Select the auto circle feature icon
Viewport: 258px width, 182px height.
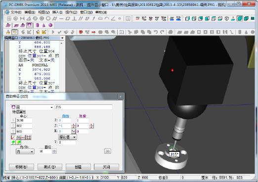tap(29, 25)
